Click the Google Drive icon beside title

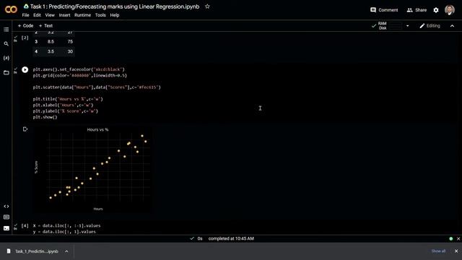tap(26, 6)
